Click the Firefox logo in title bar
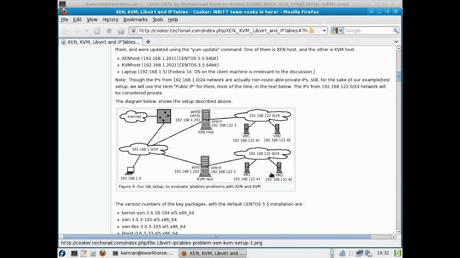The width and height of the screenshot is (460, 258). click(63, 11)
